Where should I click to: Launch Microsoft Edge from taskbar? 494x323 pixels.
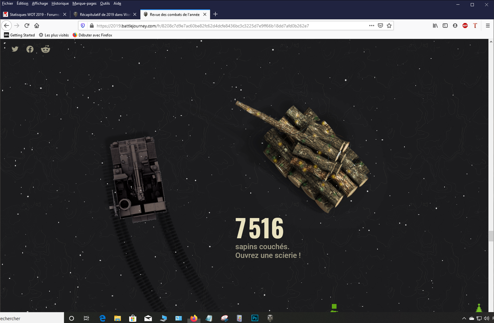click(103, 318)
